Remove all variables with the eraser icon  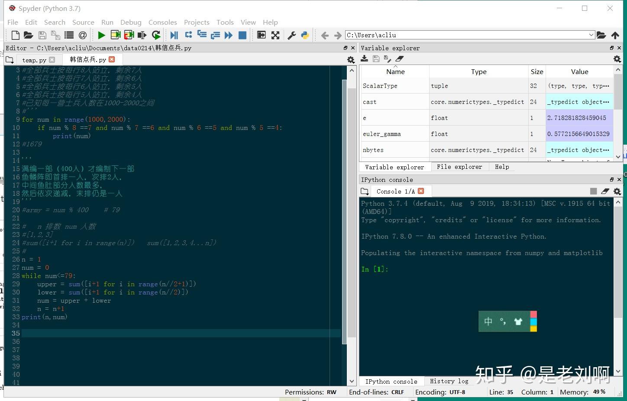[x=399, y=59]
